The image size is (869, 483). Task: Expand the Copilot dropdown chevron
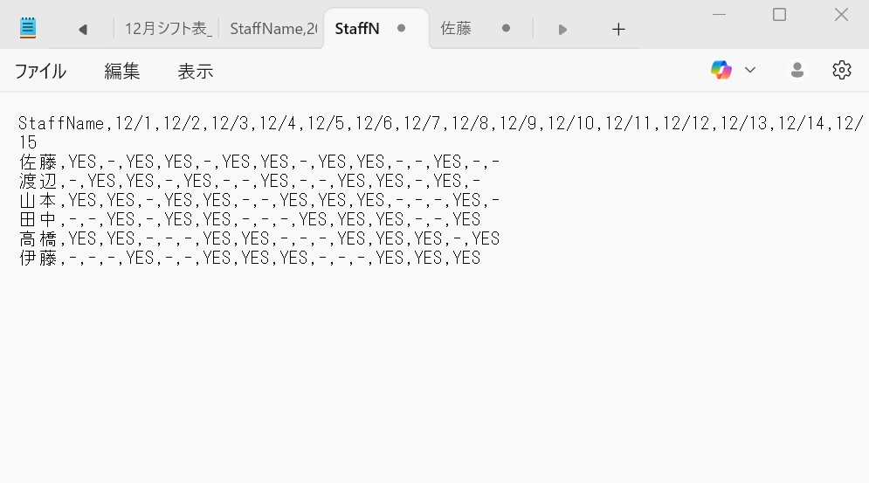point(749,70)
